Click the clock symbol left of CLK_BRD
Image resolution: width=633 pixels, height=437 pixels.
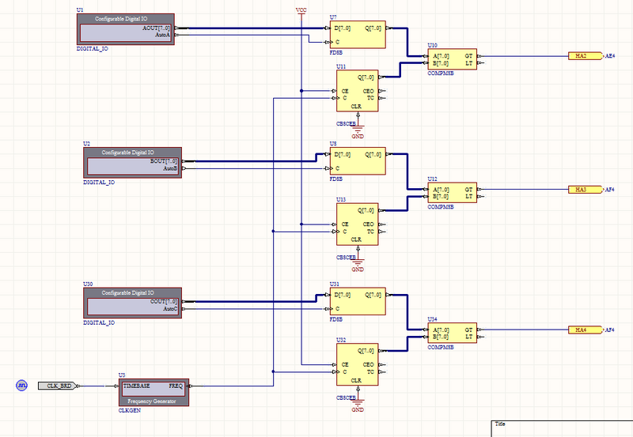coord(22,386)
